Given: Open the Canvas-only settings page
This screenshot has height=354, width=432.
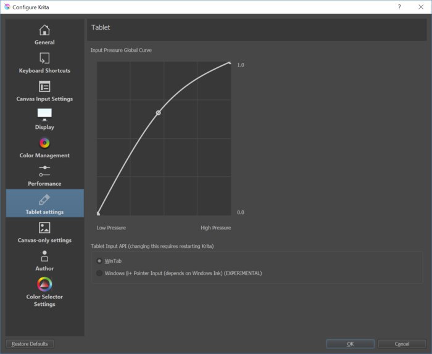Looking at the screenshot, I should point(44,233).
